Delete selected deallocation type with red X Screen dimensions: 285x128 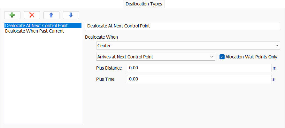click(x=32, y=15)
